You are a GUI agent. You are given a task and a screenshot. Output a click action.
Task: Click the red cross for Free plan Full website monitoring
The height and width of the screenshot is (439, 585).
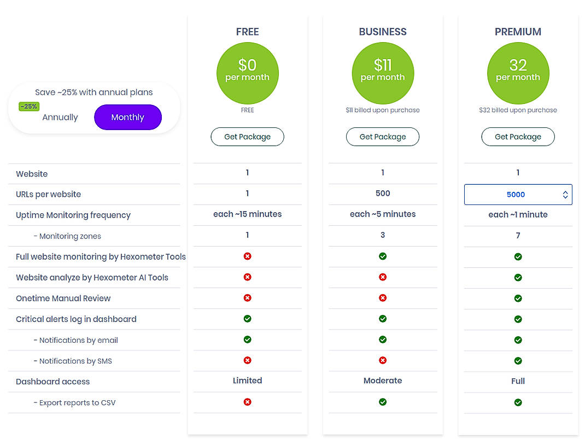(x=247, y=256)
